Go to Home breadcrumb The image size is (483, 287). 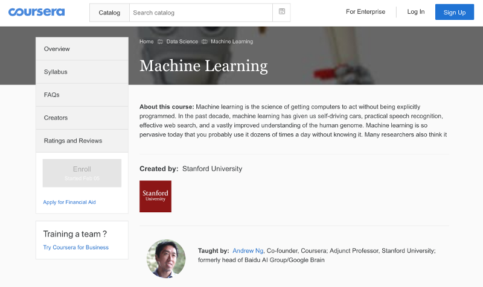click(x=146, y=42)
